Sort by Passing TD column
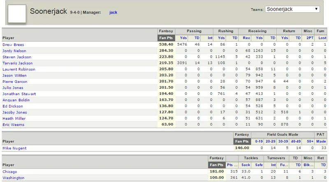Viewport: 329px width, 182px height. [x=197, y=38]
